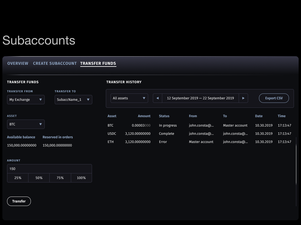The height and width of the screenshot is (225, 301).
Task: Set amount to 50%
Action: (x=39, y=178)
